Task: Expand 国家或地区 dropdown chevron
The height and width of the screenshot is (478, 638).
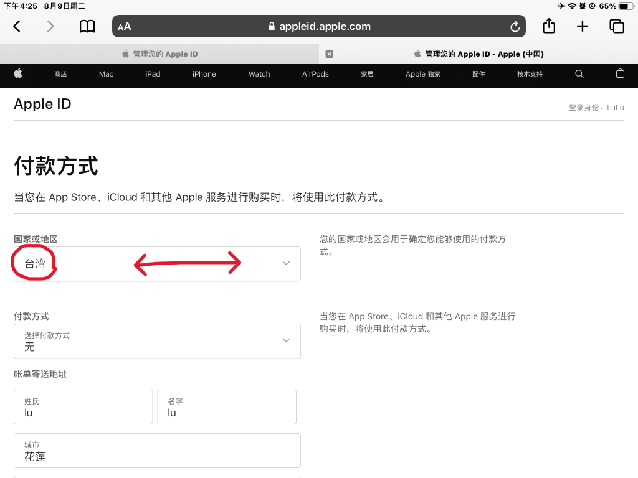Action: point(286,263)
